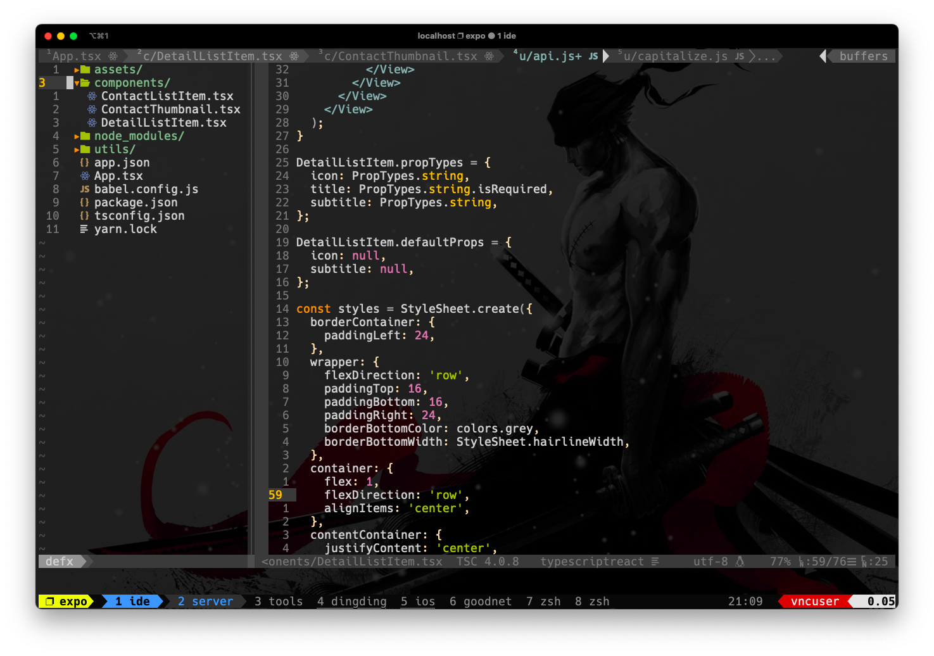Click the React icon beside DetailListItem.tsx in tree

92,123
